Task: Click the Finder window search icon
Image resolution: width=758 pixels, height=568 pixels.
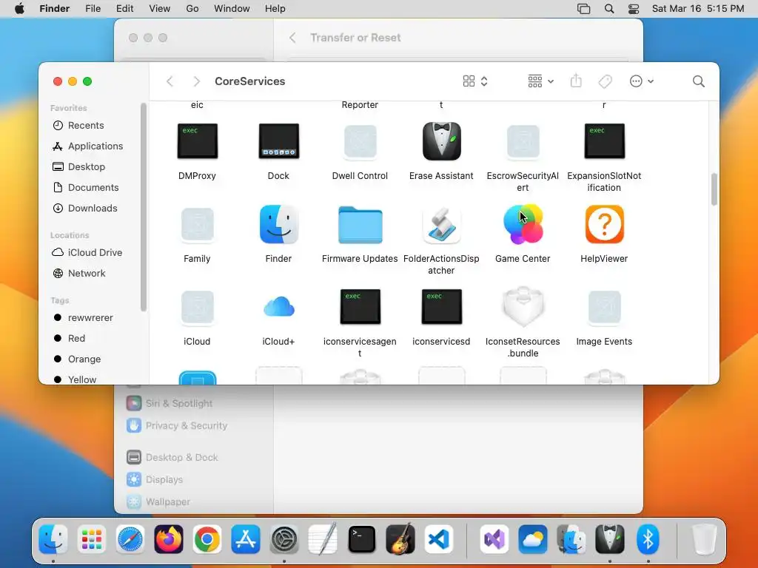Action: tap(698, 81)
